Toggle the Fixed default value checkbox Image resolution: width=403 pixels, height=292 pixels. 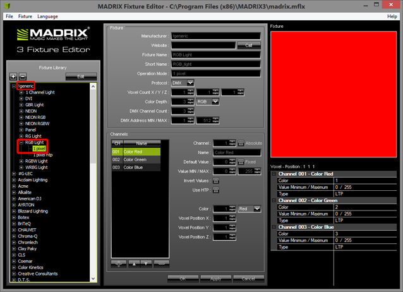coord(241,162)
